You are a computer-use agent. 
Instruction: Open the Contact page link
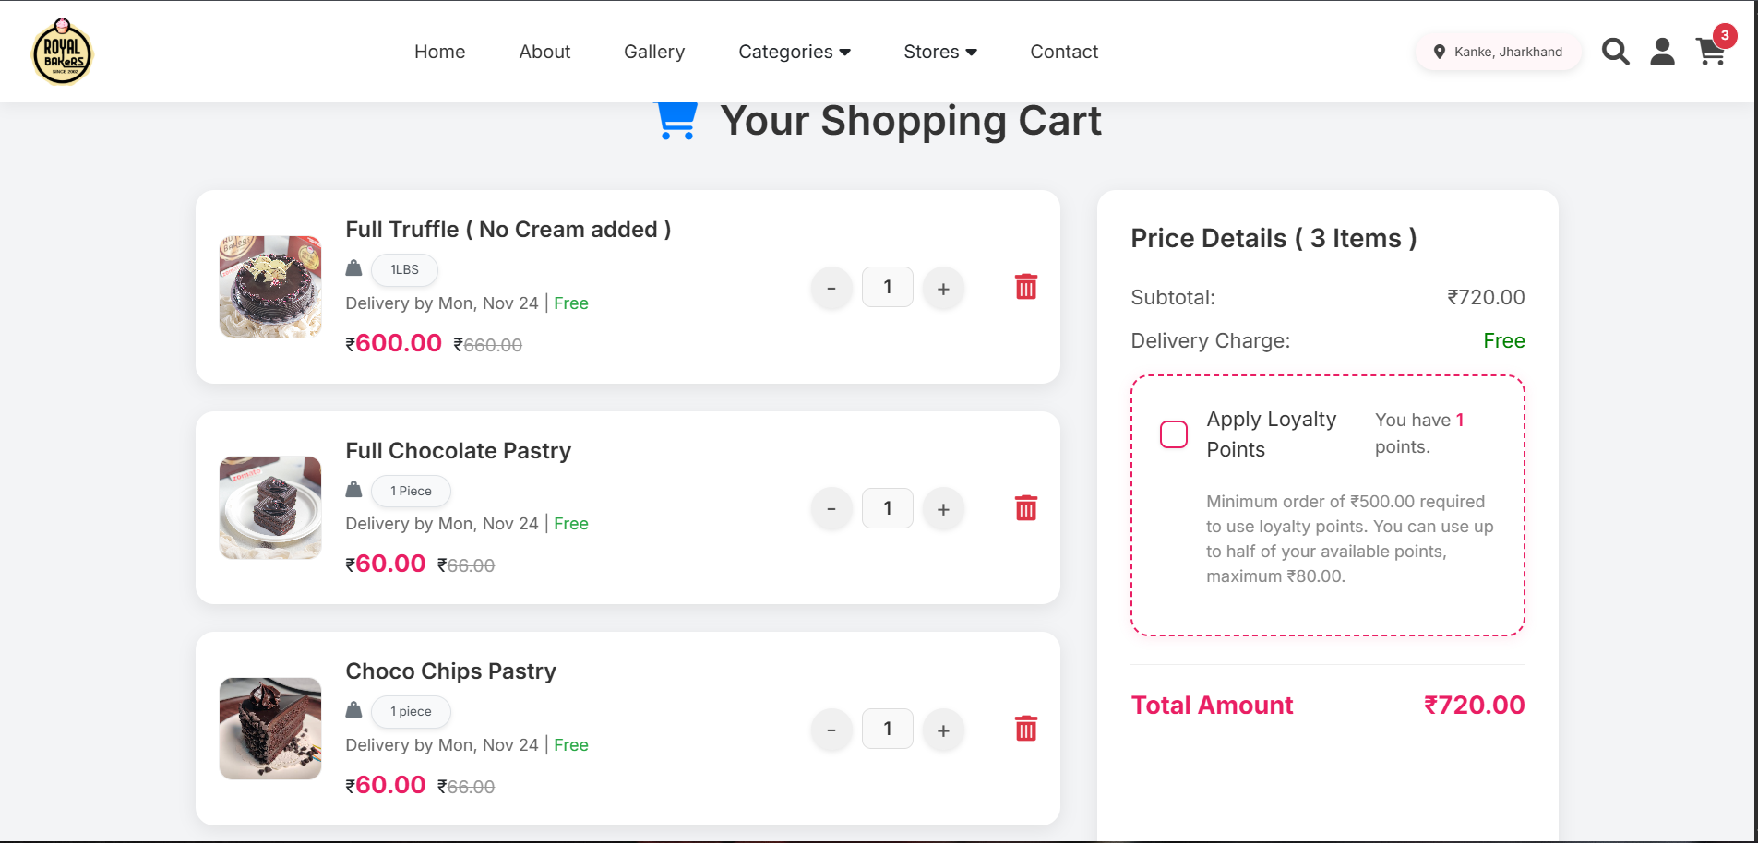(1063, 52)
